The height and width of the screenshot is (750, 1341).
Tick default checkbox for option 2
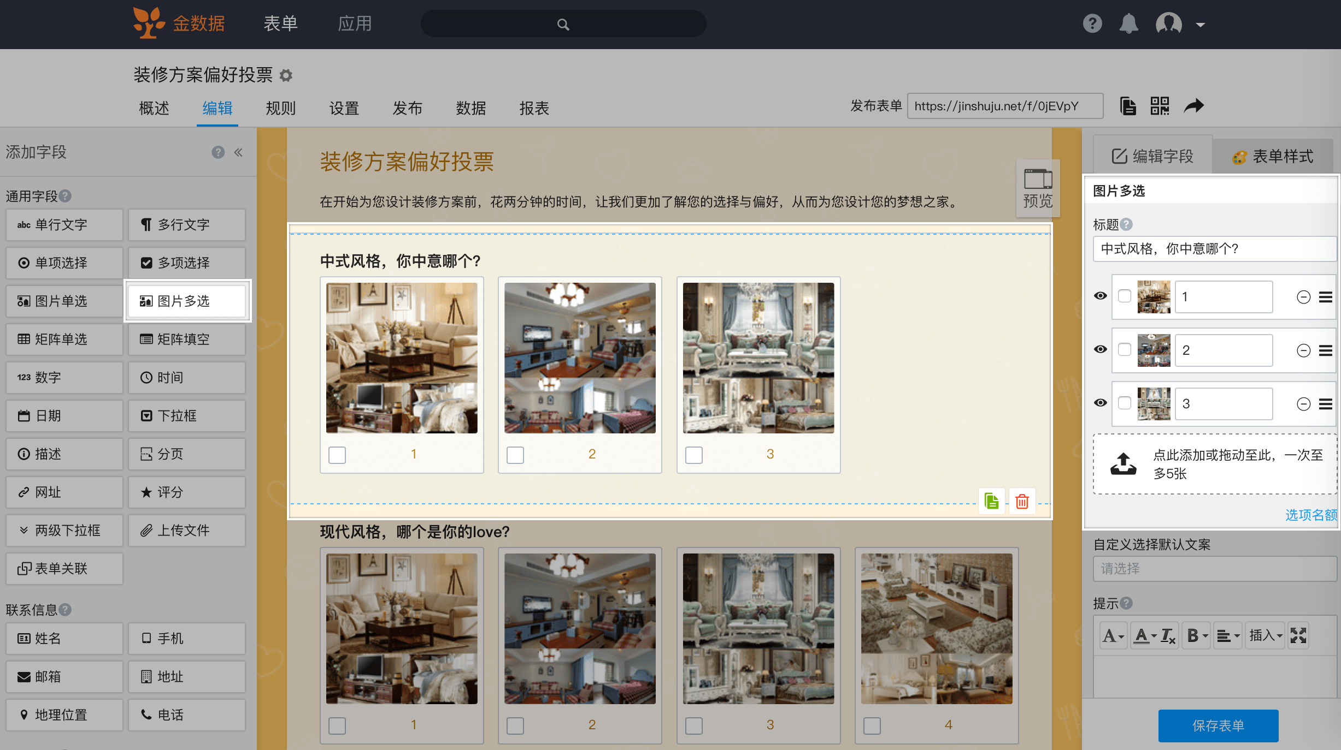(1125, 349)
